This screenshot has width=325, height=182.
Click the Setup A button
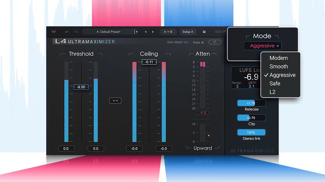pos(188,32)
